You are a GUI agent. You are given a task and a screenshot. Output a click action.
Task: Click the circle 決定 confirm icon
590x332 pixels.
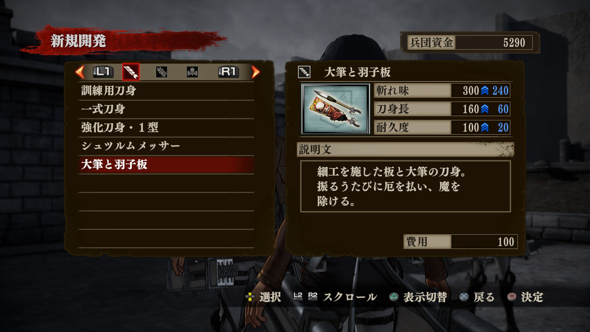click(512, 296)
